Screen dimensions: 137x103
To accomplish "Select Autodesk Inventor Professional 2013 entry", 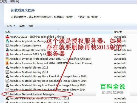I will (x=50, y=59).
